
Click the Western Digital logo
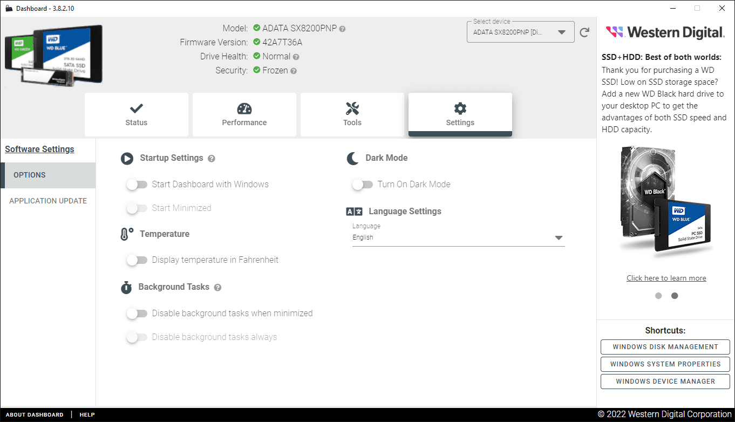point(665,32)
